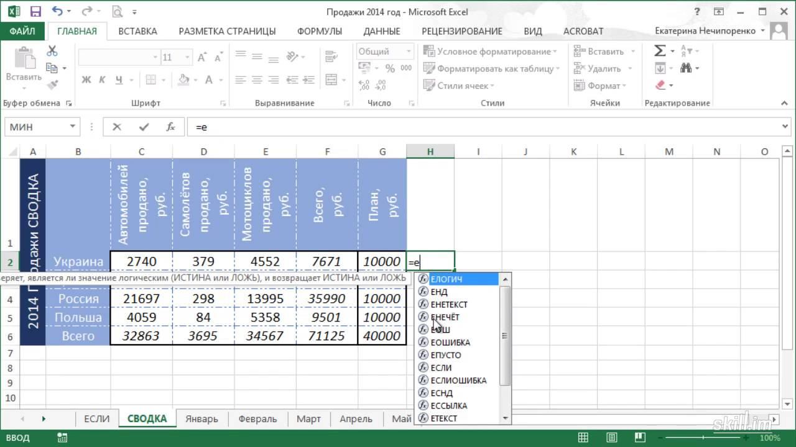Expand Стили ячеек gallery
Screen dimensions: 796x447
point(458,85)
